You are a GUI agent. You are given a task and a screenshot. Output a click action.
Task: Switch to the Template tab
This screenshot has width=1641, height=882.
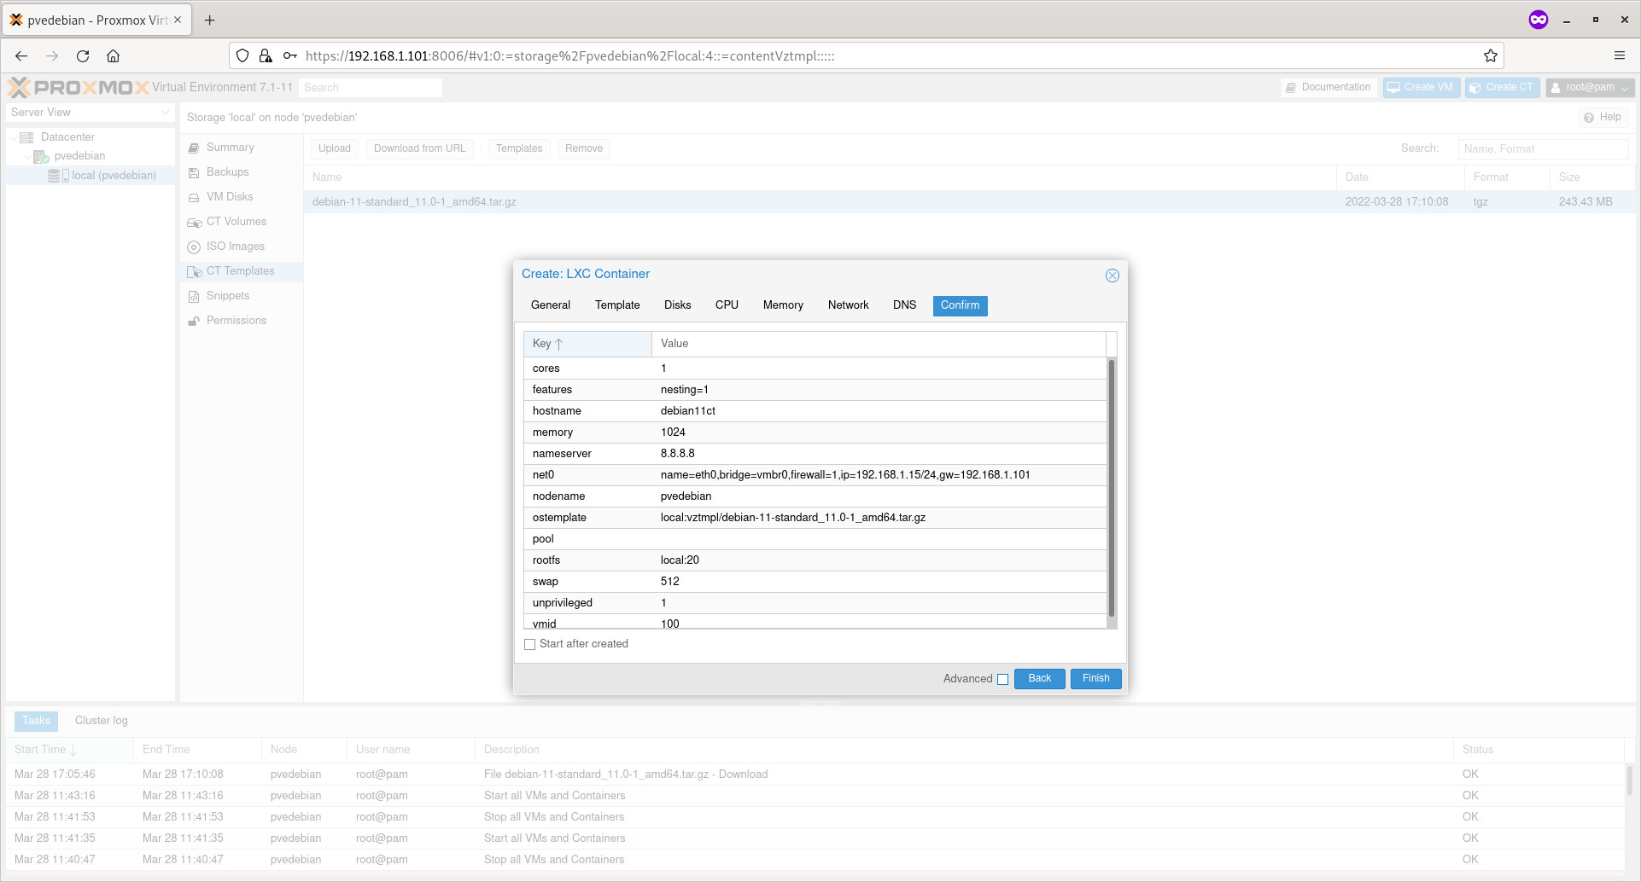tap(617, 305)
